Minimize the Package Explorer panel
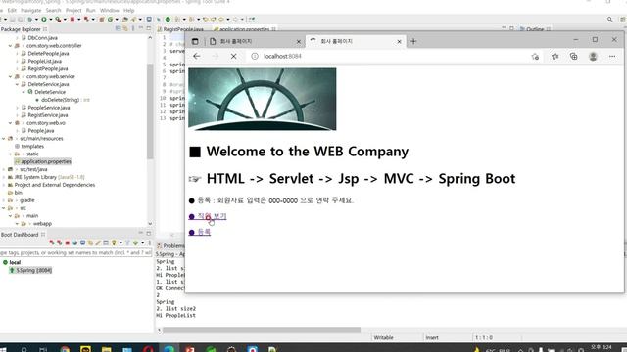This screenshot has height=352, width=627. tap(141, 28)
